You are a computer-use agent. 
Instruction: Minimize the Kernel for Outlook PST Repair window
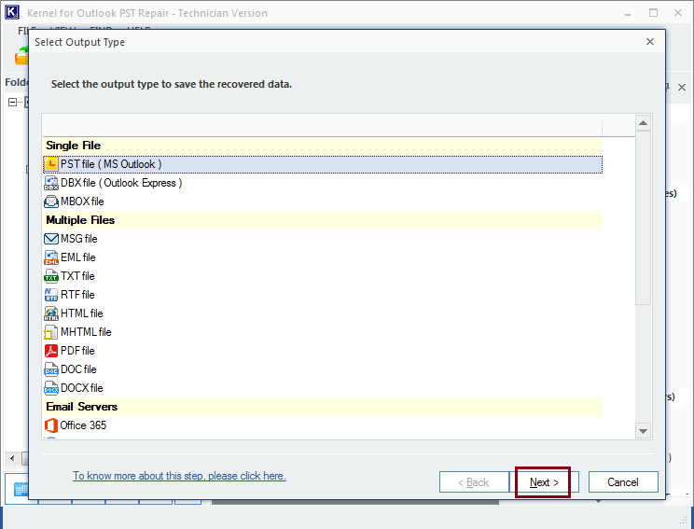(x=628, y=13)
